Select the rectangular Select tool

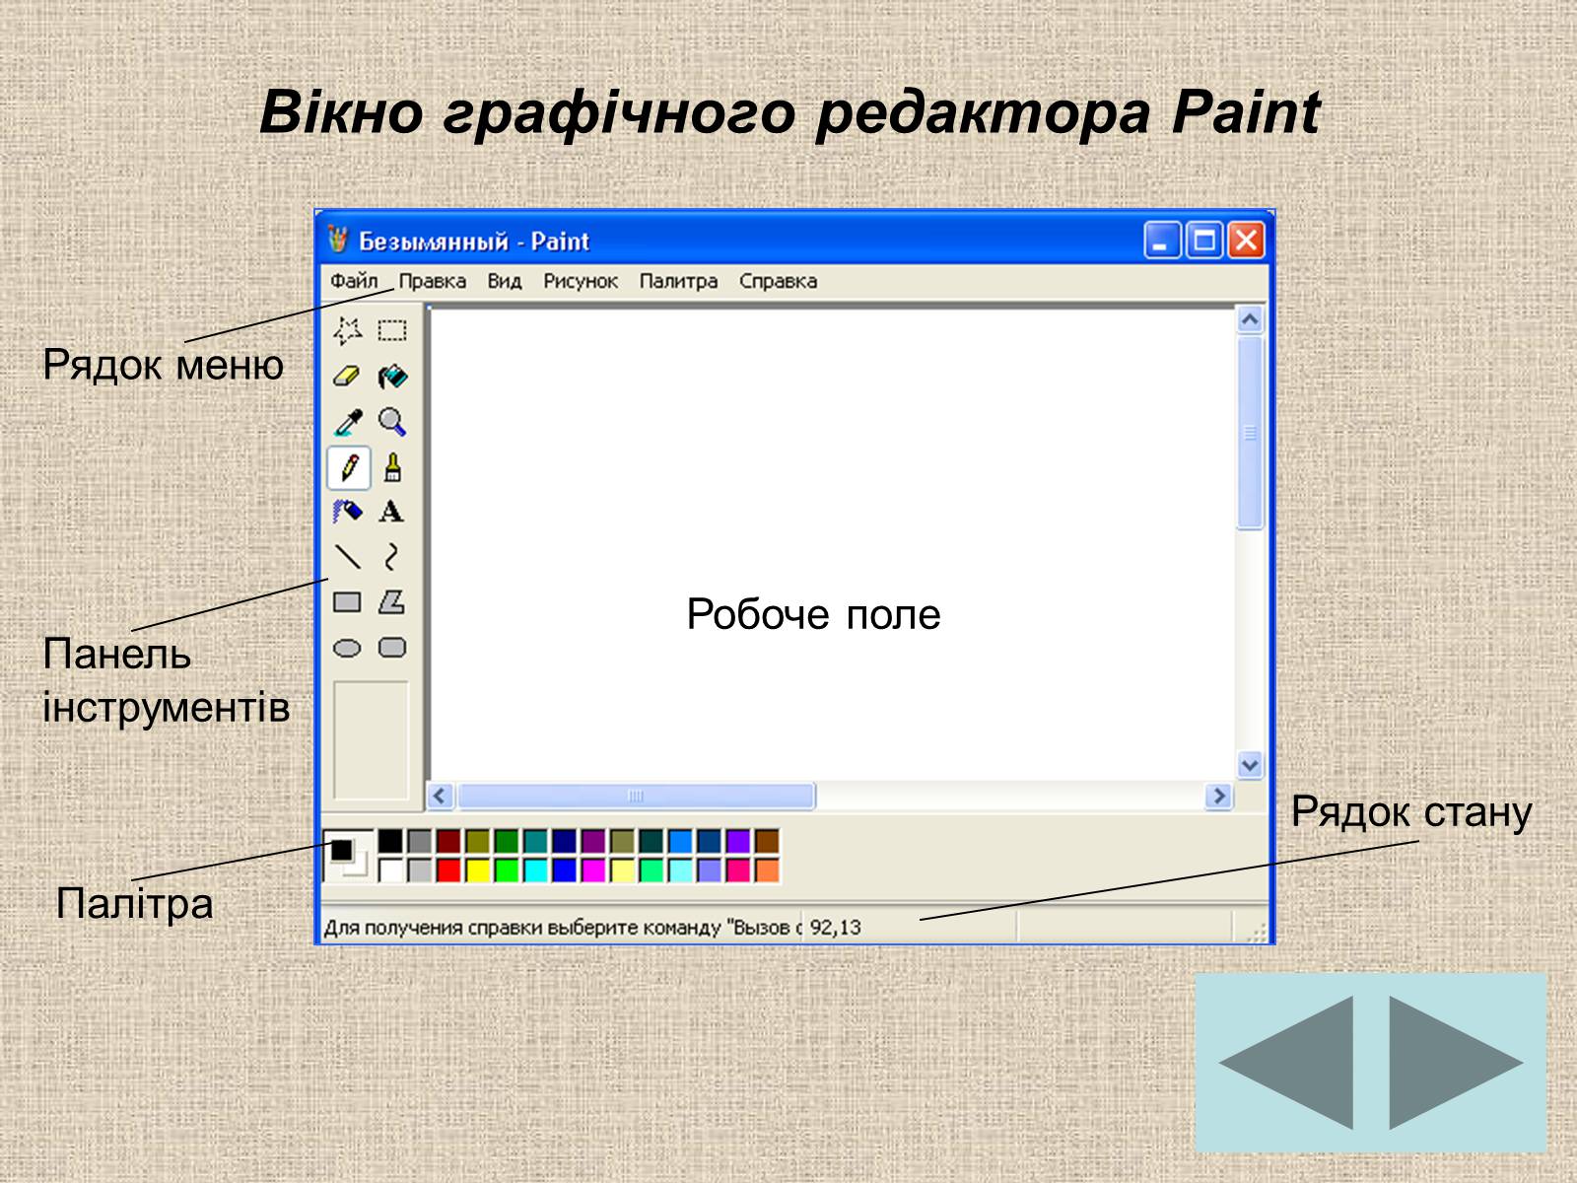coord(392,330)
